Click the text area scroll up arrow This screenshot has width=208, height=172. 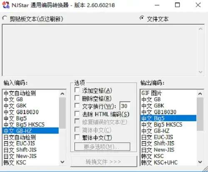tap(201, 29)
